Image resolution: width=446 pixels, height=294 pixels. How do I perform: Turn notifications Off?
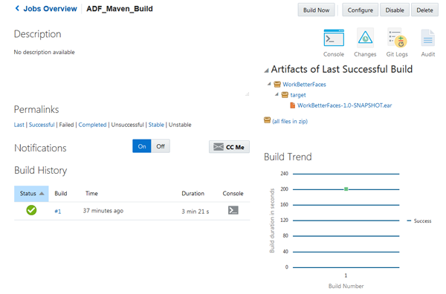click(161, 146)
